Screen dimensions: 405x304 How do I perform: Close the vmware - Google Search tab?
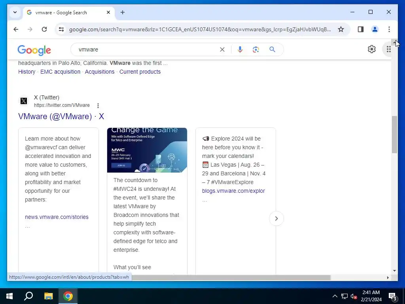point(108,12)
